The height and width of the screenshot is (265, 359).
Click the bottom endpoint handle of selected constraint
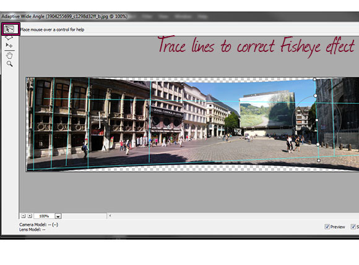tap(319, 161)
